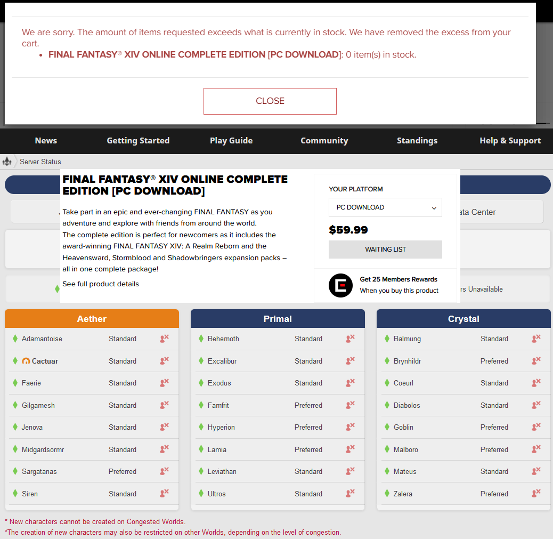553x539 pixels.
Task: Click the Mateus world name
Action: click(405, 471)
